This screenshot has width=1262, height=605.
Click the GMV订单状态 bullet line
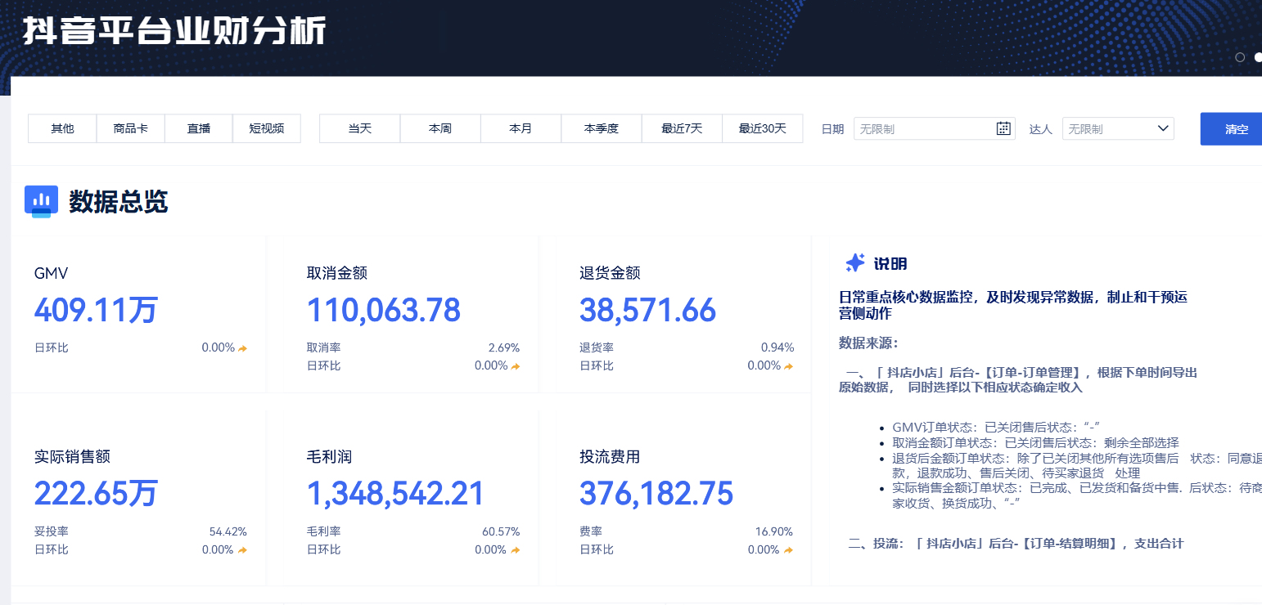tap(995, 428)
